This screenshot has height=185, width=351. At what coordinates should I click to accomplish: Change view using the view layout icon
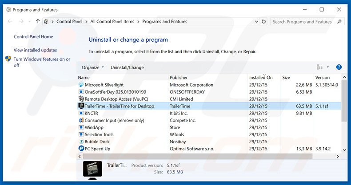(319, 67)
